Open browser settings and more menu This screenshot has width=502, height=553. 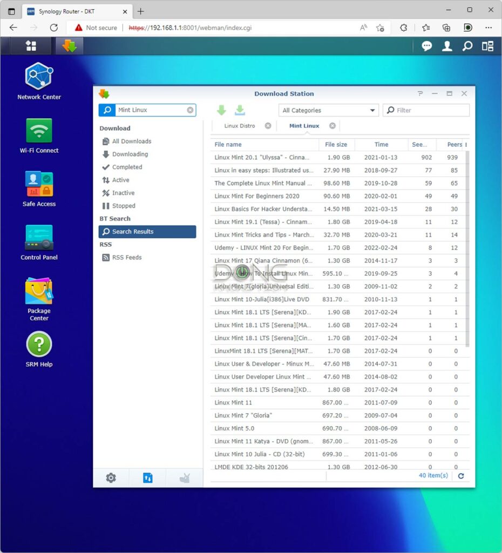coord(489,28)
